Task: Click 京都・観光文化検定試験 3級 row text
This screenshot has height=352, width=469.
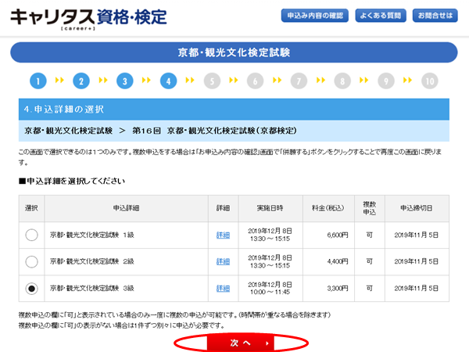Action: click(91, 288)
